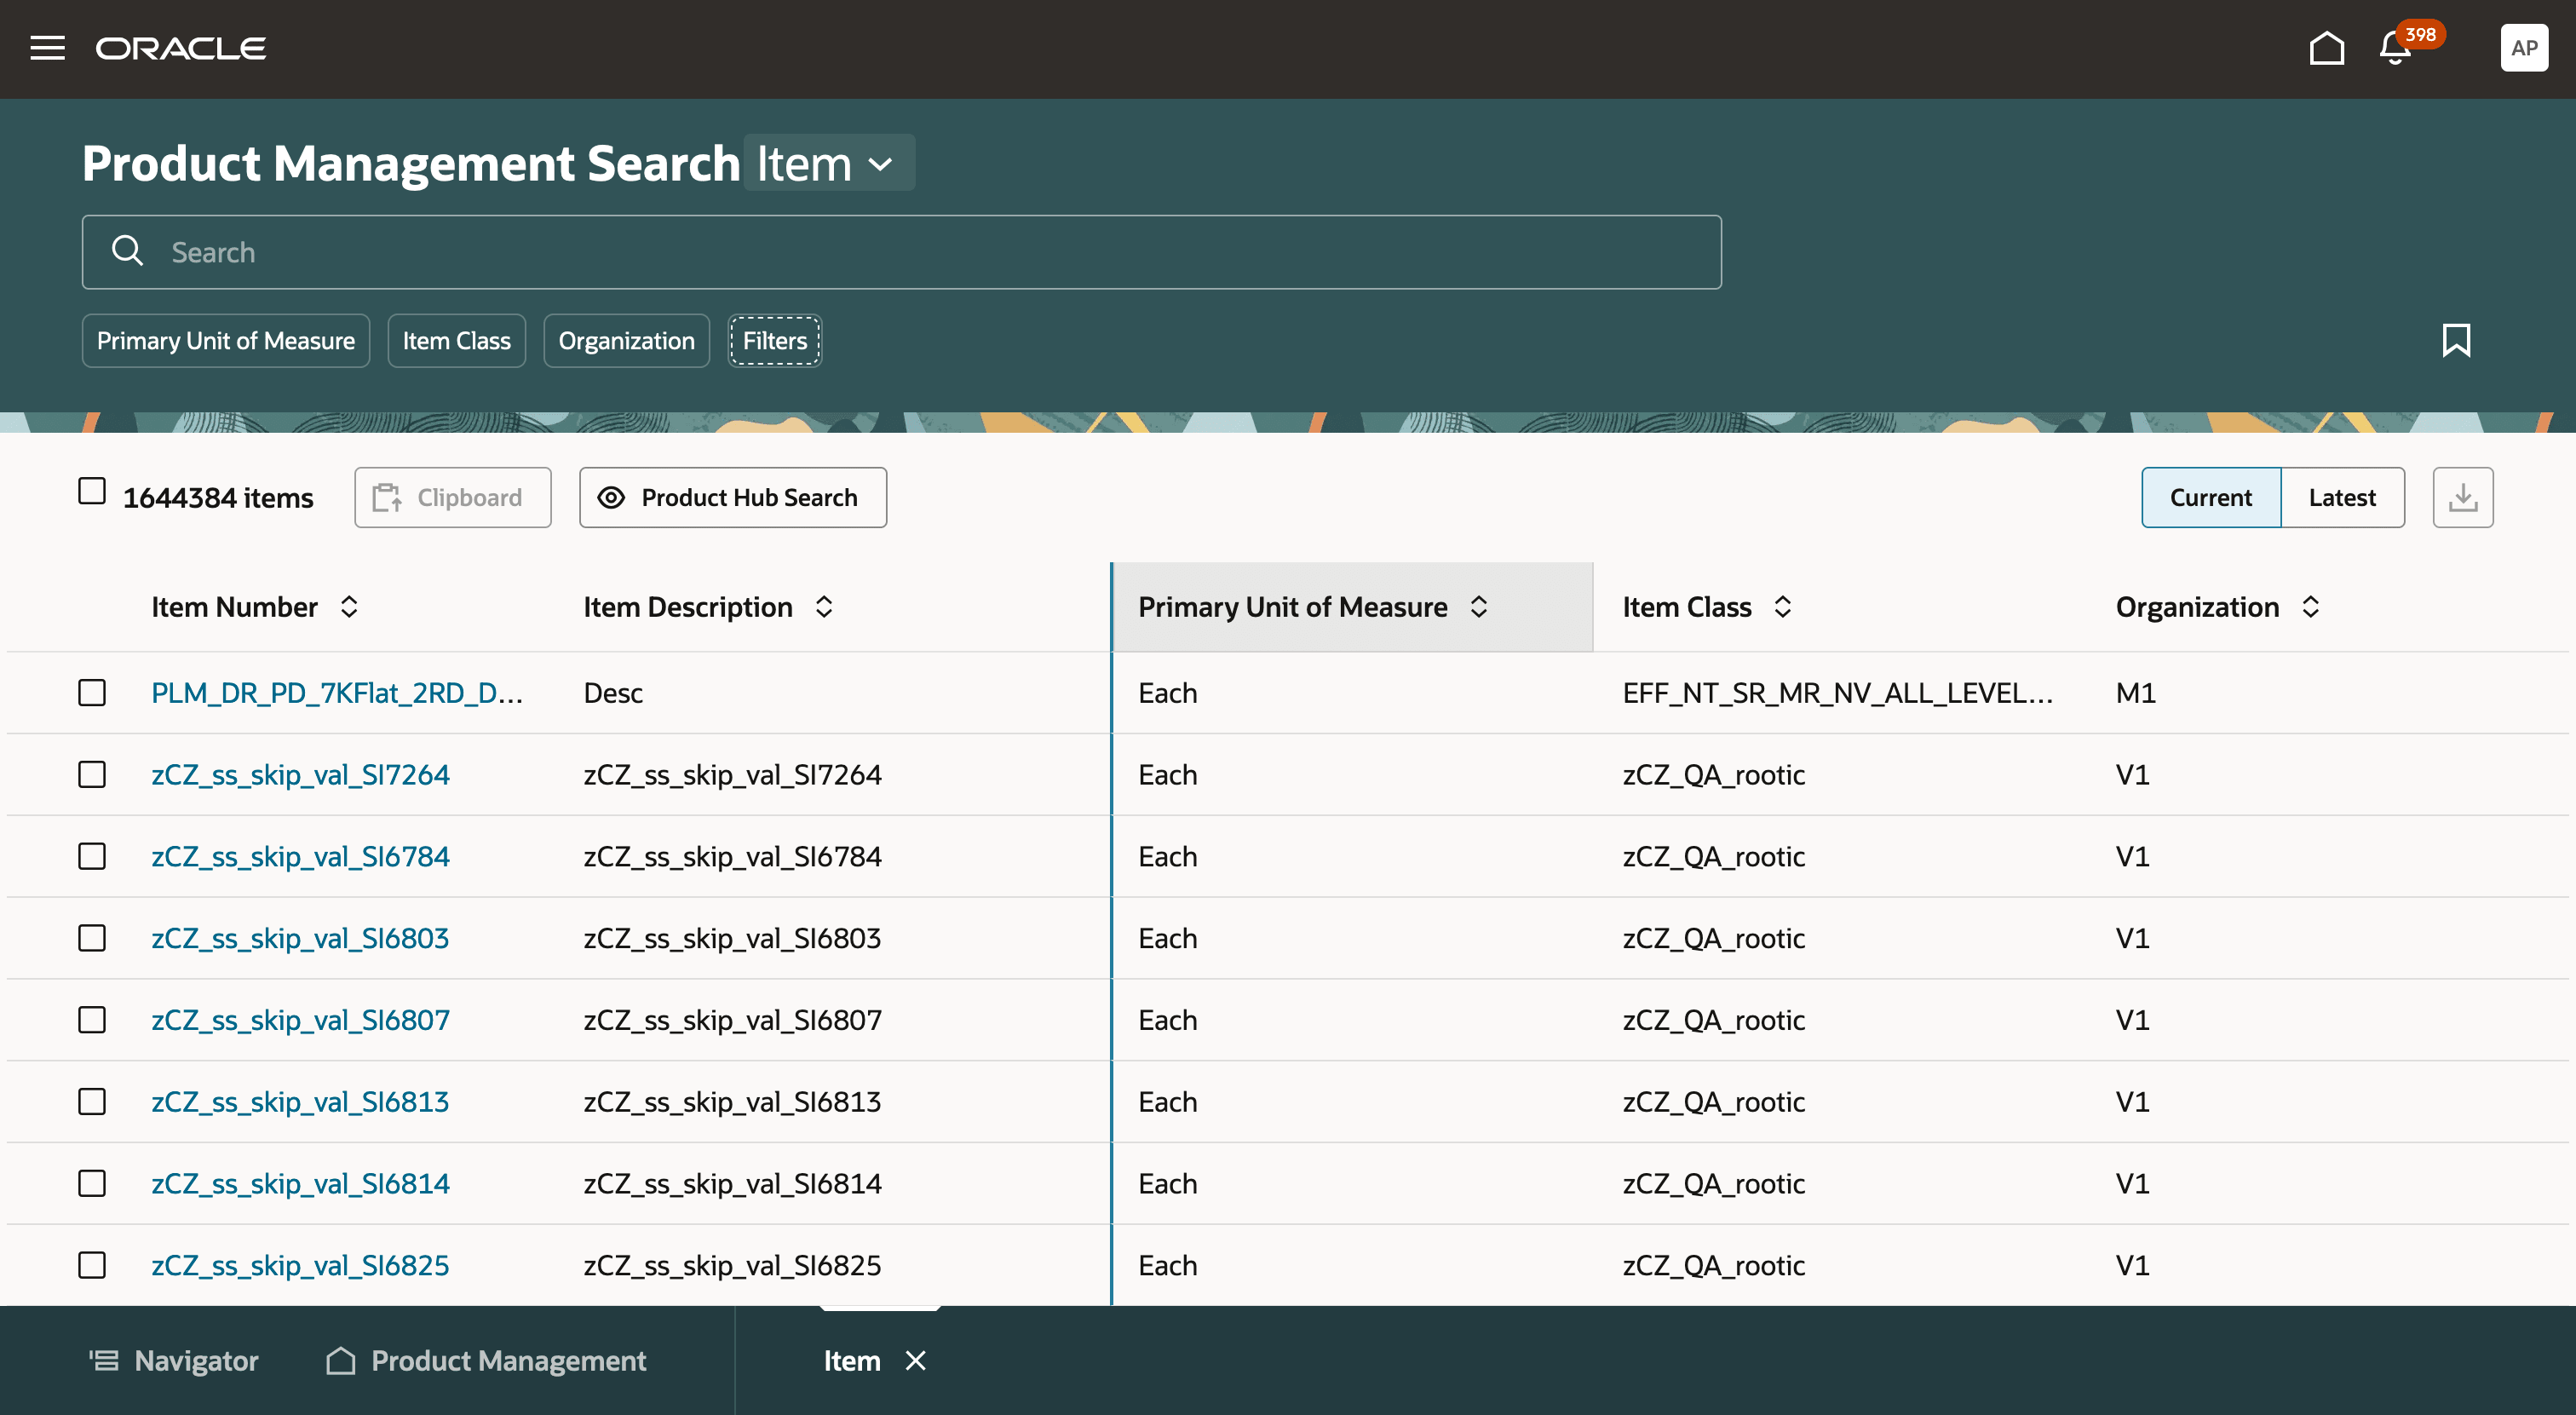This screenshot has width=2576, height=1415.
Task: Open item zCZ_ss_skip_val_SI6784 link
Action: 300,856
